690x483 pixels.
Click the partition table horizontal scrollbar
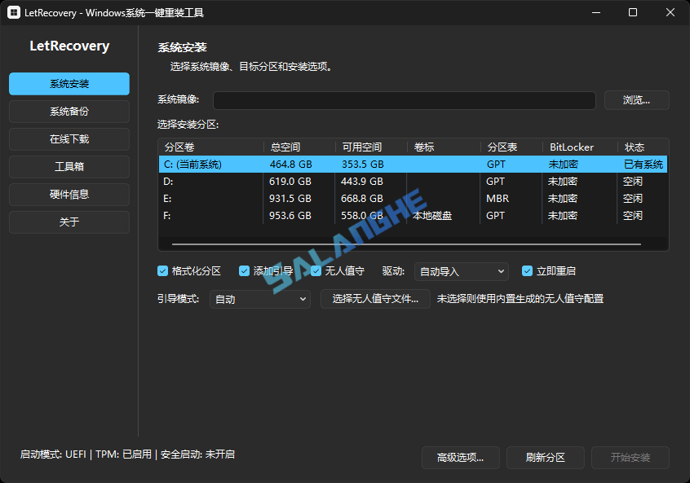[406, 244]
